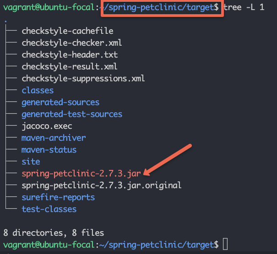Image resolution: width=277 pixels, height=254 pixels.
Task: Select the jacoco.exec file name
Action: [47, 126]
